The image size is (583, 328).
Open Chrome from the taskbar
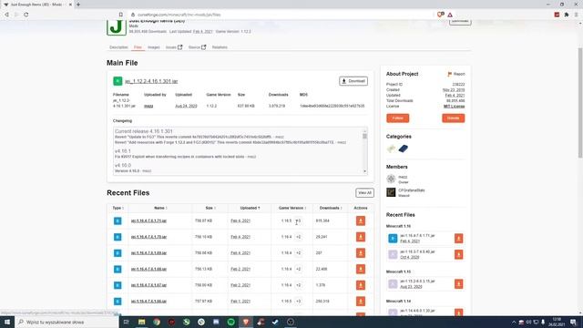[157, 322]
